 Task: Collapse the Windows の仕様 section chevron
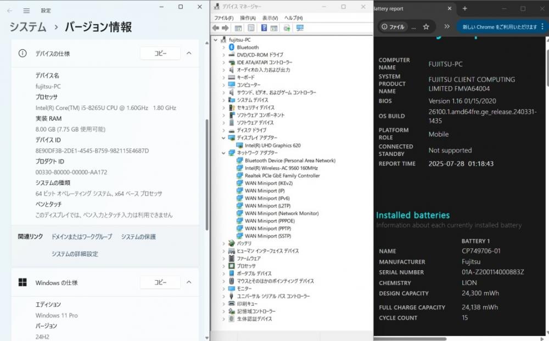click(189, 282)
